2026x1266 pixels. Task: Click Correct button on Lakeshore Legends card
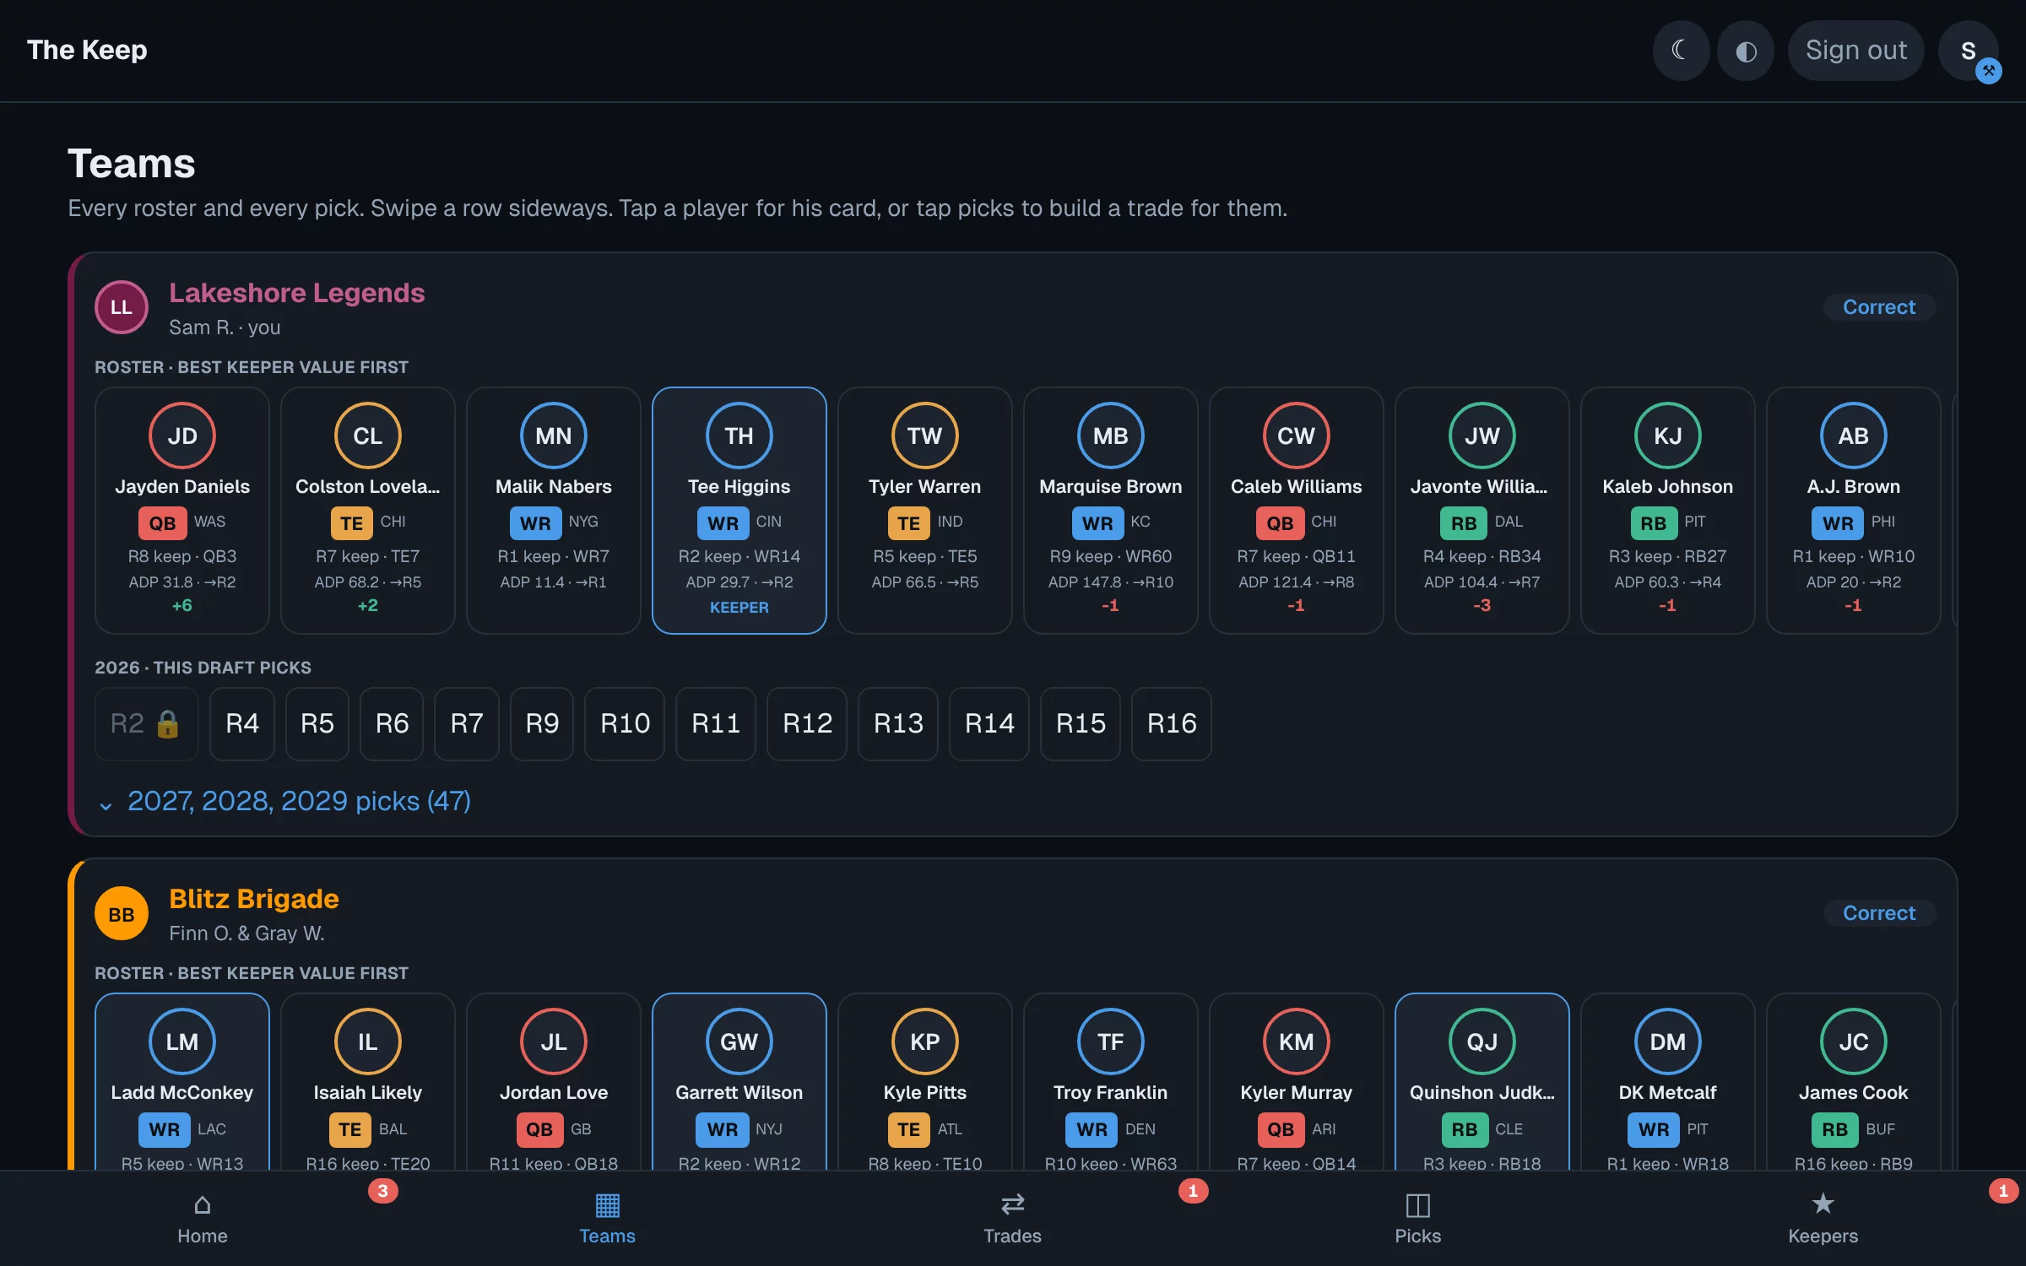tap(1879, 306)
